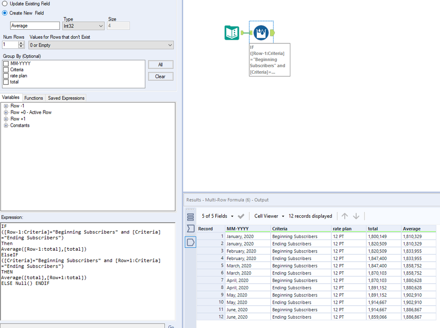The width and height of the screenshot is (440, 328).
Task: Click the 12 records displayed label
Action: (x=310, y=216)
